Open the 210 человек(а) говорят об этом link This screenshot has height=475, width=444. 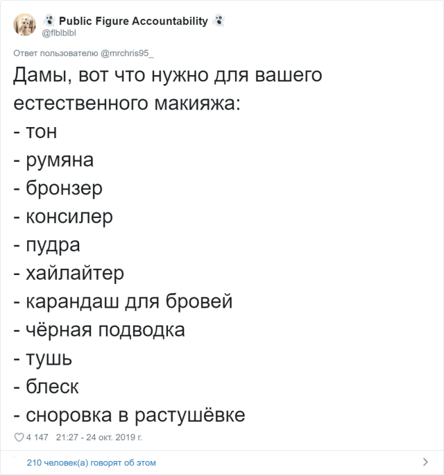[92, 462]
